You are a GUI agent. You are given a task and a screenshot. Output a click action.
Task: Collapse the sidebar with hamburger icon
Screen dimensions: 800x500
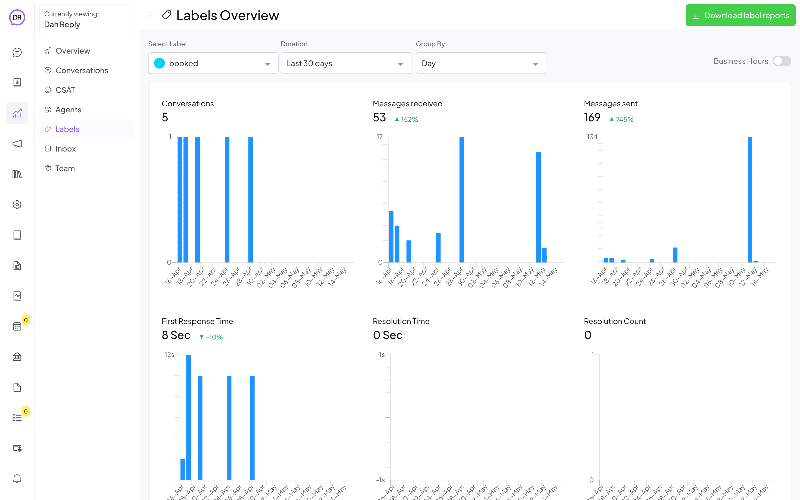[x=150, y=15]
